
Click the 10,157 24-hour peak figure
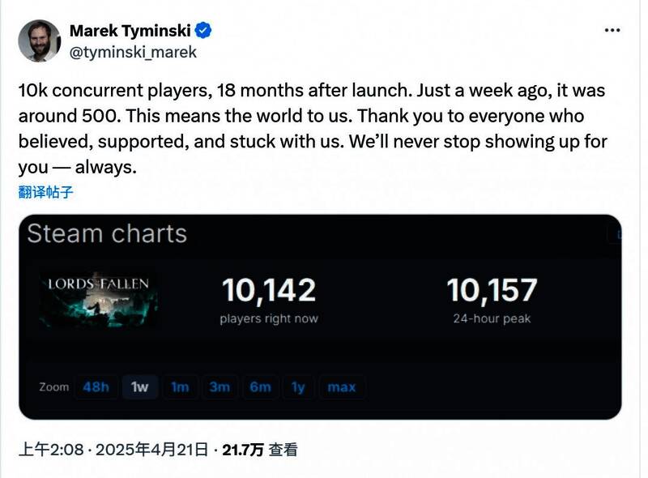tap(492, 291)
